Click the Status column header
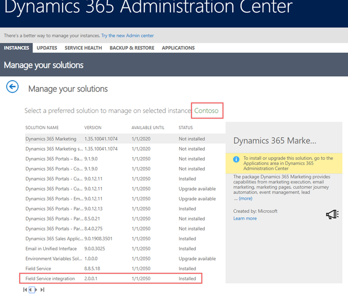 pos(186,128)
